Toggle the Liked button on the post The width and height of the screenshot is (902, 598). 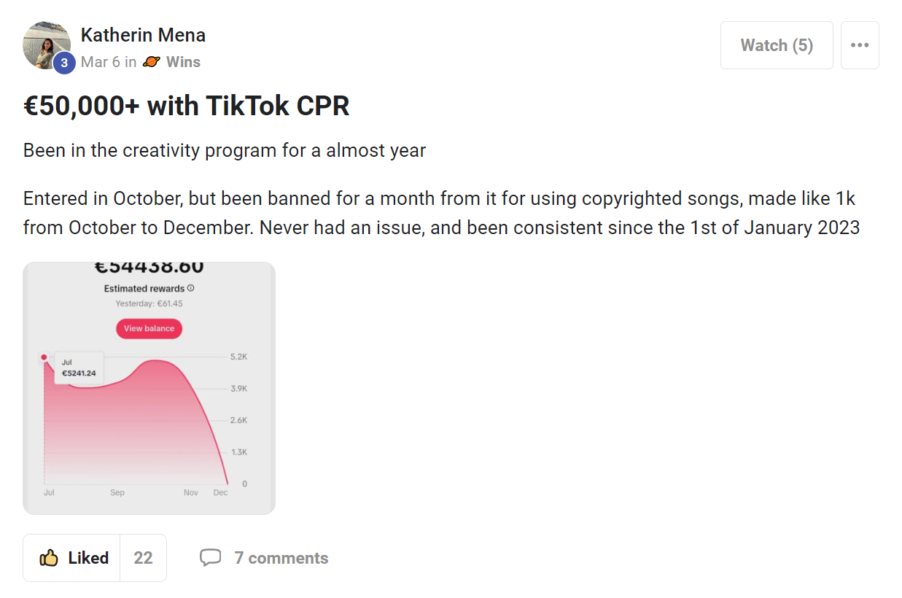[71, 558]
